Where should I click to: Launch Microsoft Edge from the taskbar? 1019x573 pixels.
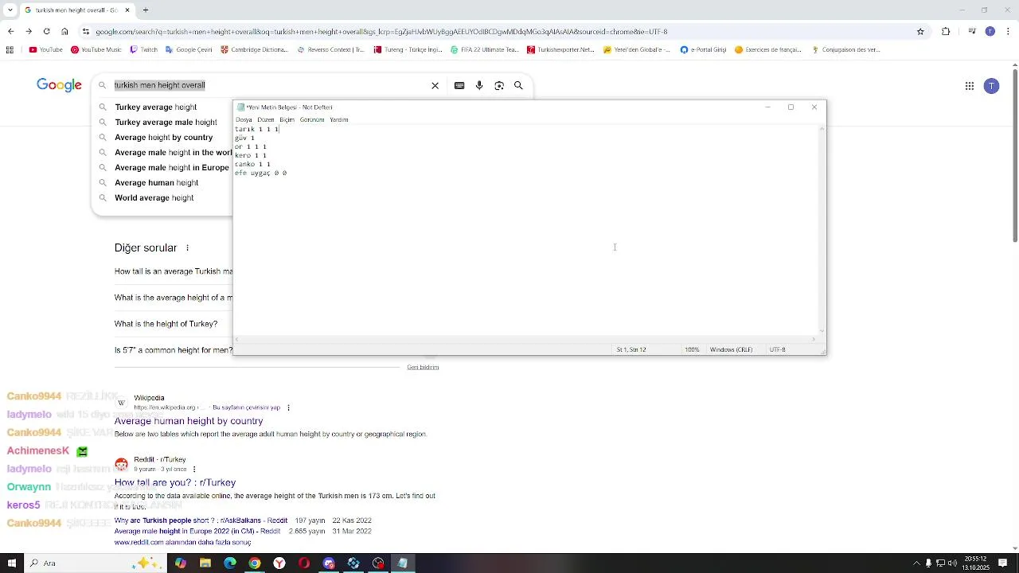point(230,563)
